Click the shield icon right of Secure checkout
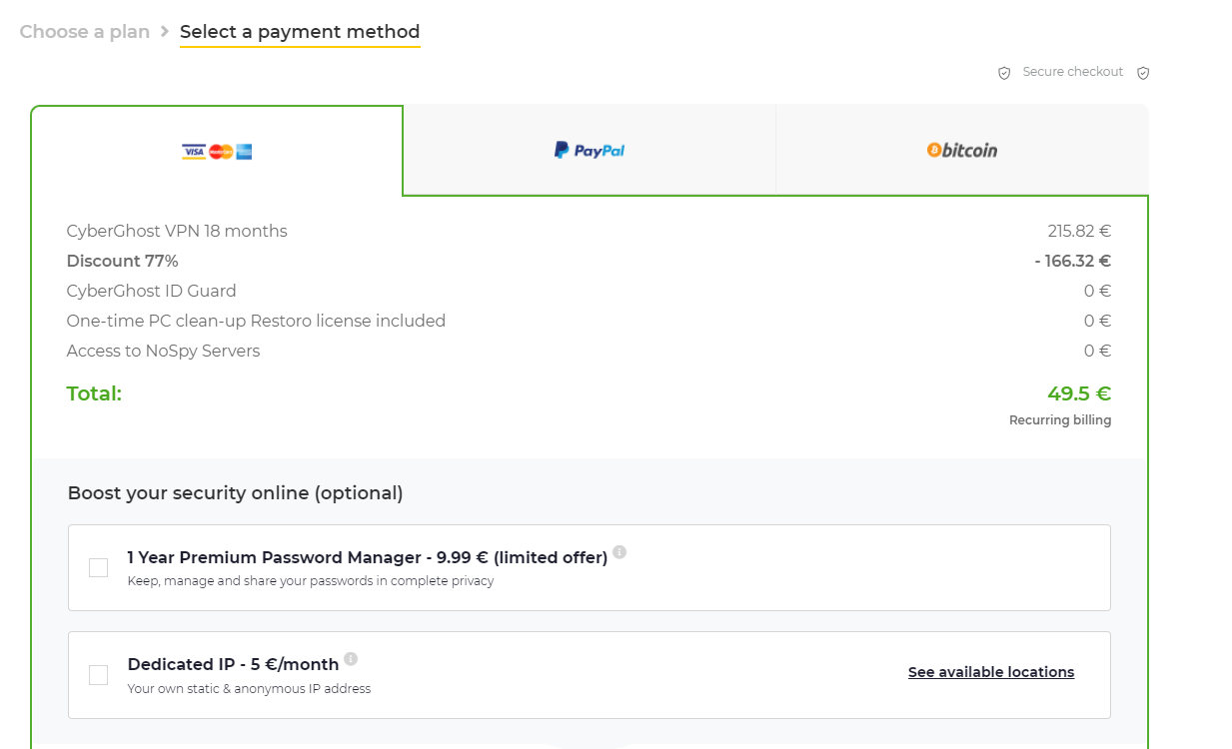The width and height of the screenshot is (1232, 749). click(1143, 73)
